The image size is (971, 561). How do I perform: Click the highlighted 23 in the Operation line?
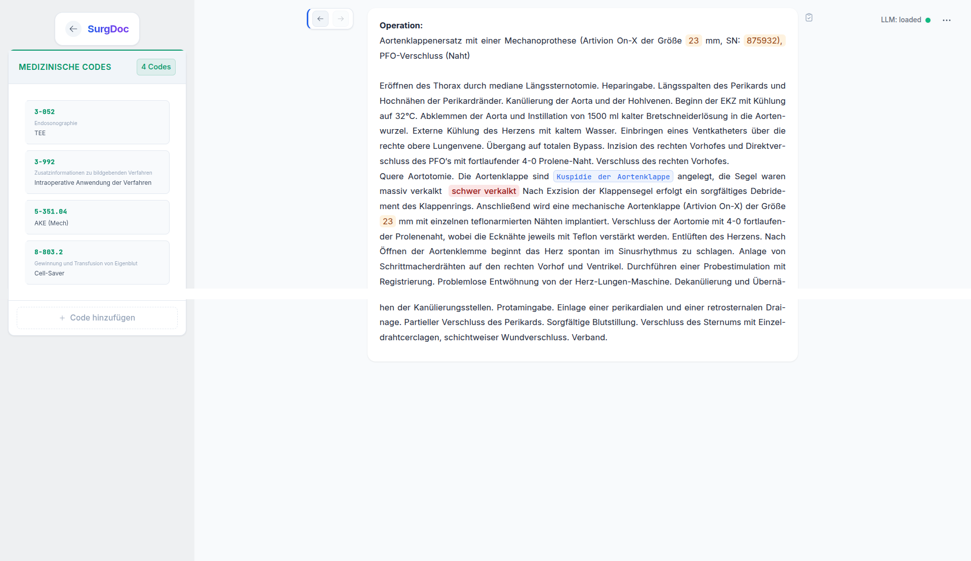(x=694, y=41)
